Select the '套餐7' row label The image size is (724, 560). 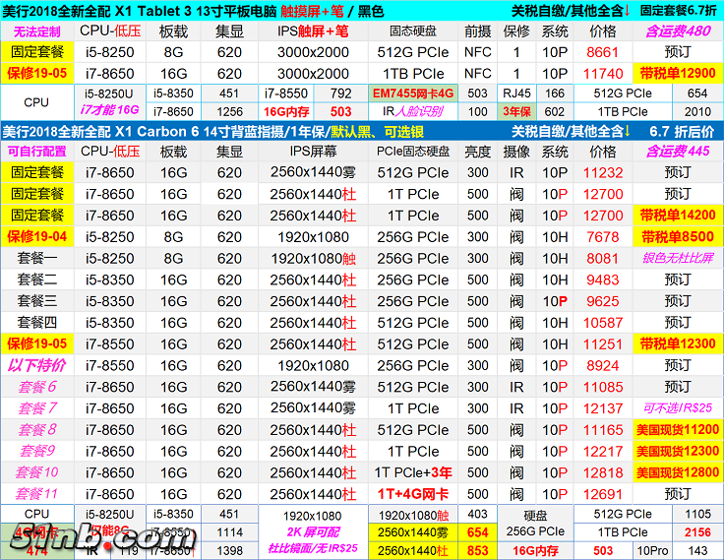(x=37, y=408)
